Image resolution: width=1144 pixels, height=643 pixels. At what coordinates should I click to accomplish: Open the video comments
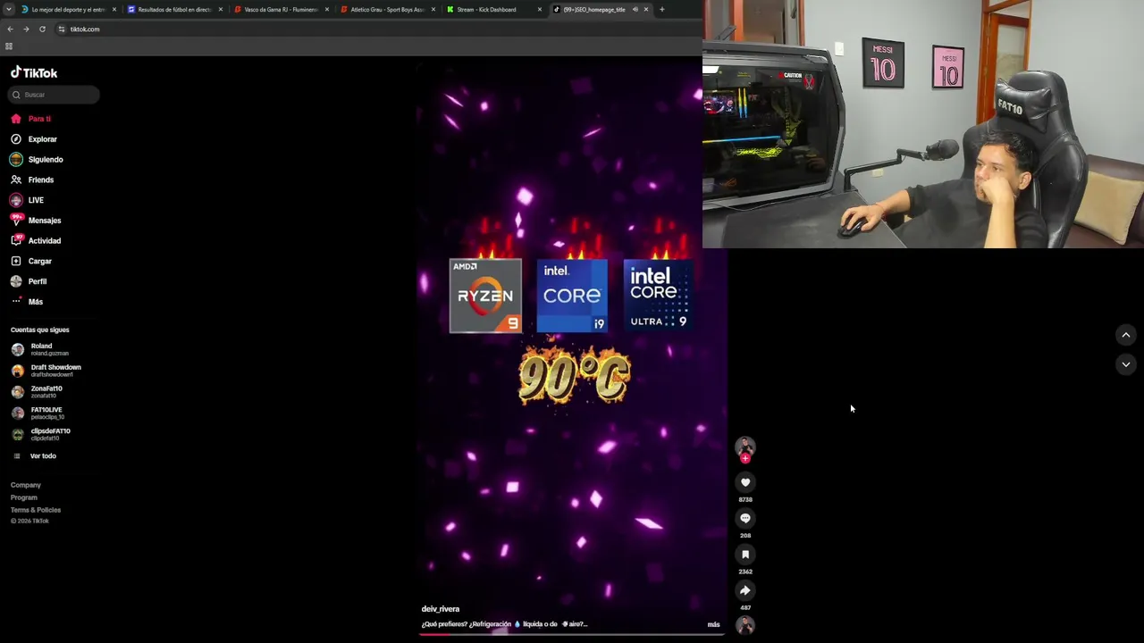(x=745, y=518)
